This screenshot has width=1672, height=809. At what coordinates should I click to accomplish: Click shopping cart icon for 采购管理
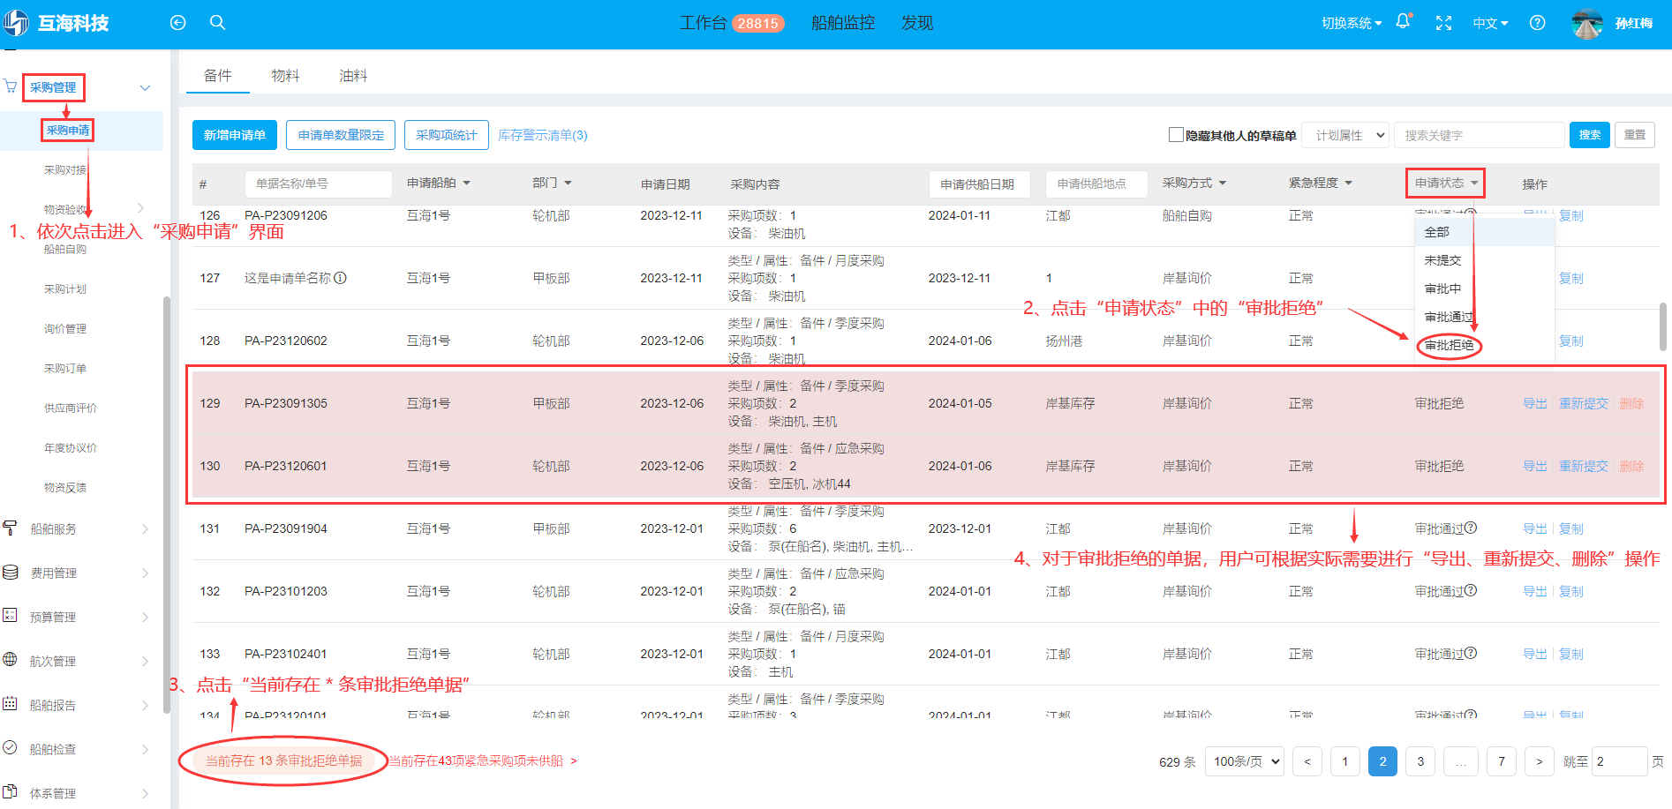[10, 86]
